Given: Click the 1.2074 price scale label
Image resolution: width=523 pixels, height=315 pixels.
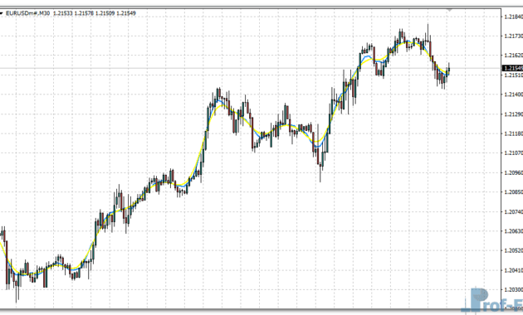Looking at the screenshot, I should pos(514,211).
